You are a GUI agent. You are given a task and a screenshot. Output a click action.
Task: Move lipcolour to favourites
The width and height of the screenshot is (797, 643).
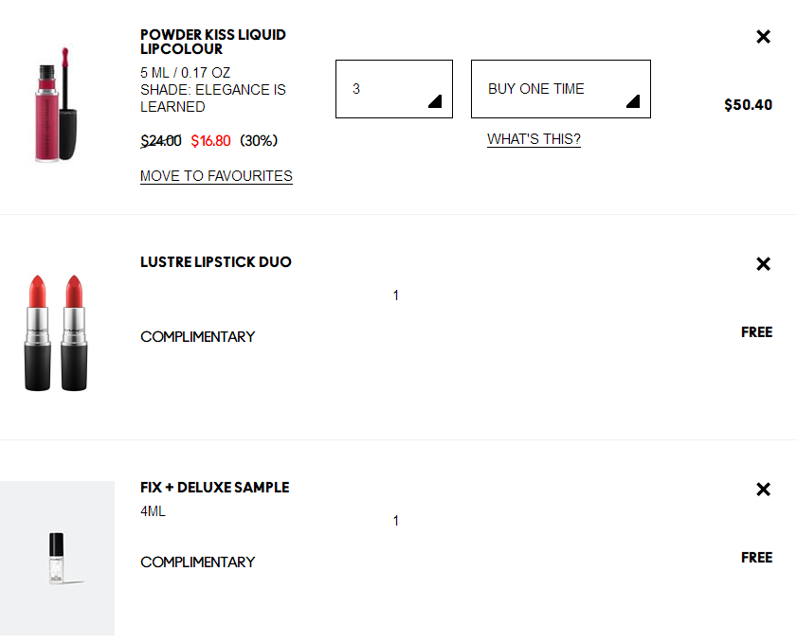(x=216, y=176)
